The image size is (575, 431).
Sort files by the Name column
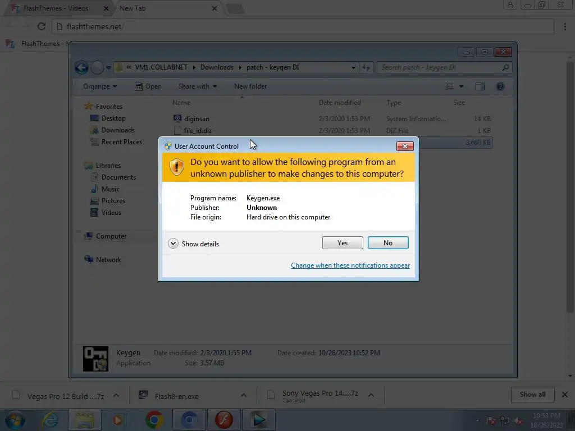(181, 103)
